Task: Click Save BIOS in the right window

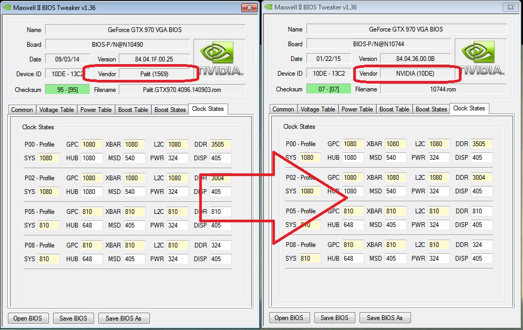Action: pyautogui.click(x=334, y=318)
